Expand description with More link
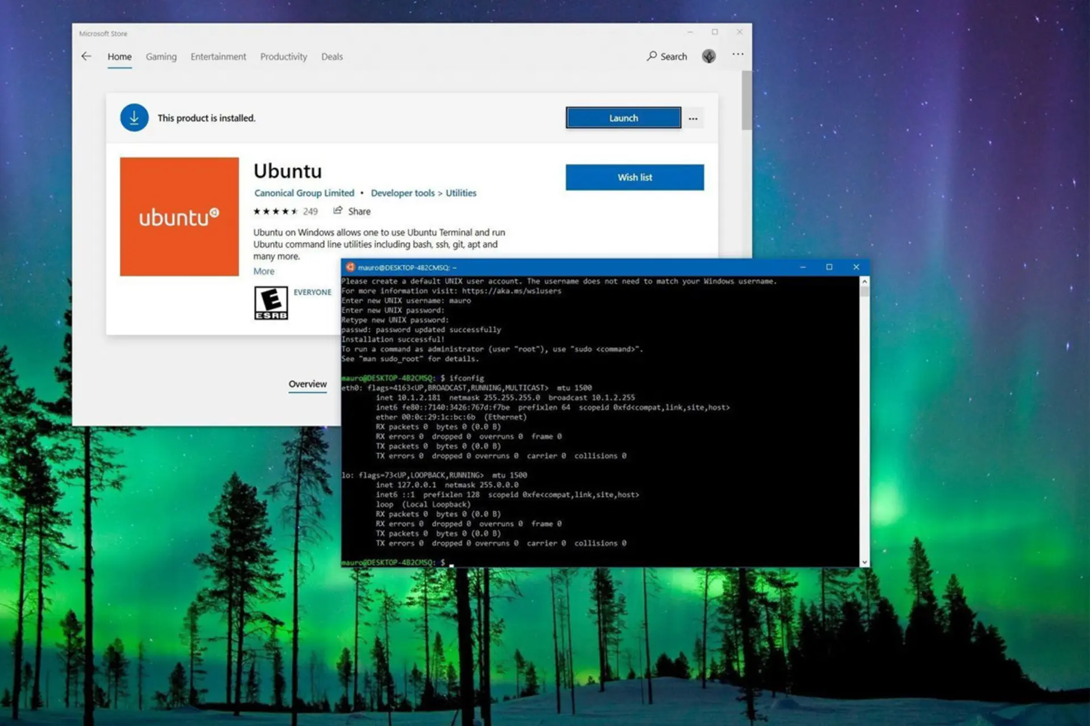1090x726 pixels. click(263, 271)
